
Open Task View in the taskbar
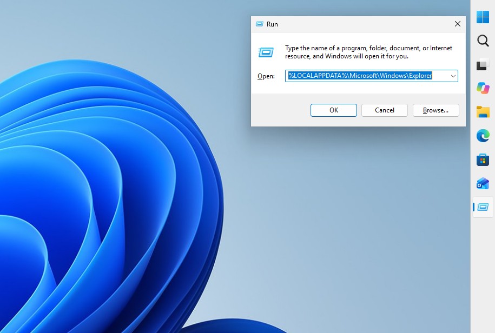coord(483,64)
